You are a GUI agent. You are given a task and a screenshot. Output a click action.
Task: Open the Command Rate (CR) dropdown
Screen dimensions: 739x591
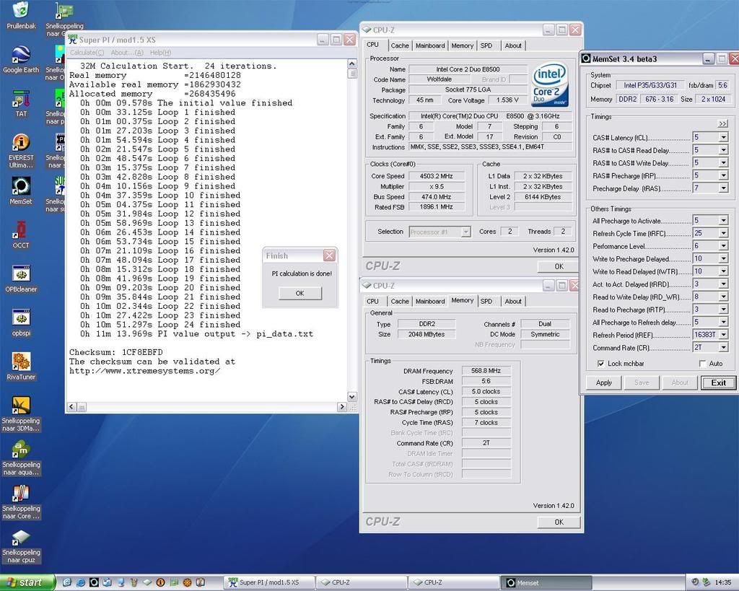click(x=723, y=347)
